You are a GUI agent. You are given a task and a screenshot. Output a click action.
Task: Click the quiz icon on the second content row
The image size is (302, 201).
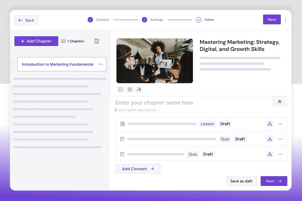coord(122,139)
